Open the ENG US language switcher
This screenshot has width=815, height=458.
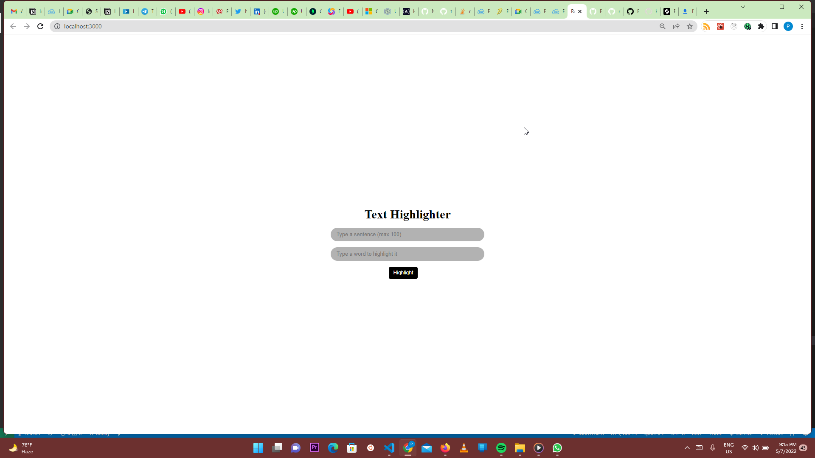coord(728,447)
